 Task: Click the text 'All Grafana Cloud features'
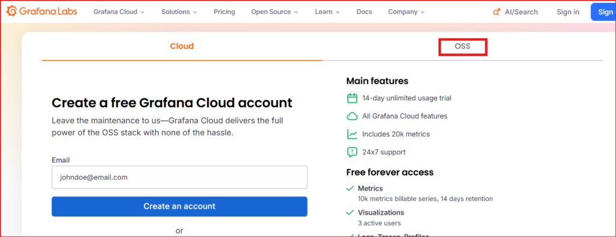coord(405,116)
